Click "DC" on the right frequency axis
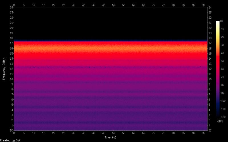This screenshot has height=142, width=228. coord(210,130)
